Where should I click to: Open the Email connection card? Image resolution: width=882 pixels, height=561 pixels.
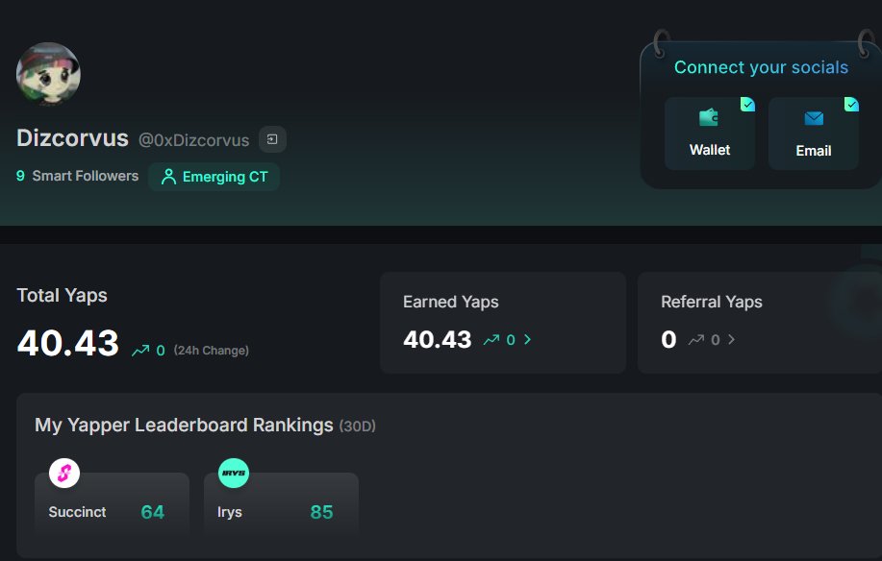coord(814,134)
